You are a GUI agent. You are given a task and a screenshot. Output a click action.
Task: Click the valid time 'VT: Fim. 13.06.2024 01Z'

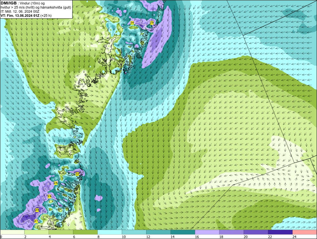pos(20,16)
